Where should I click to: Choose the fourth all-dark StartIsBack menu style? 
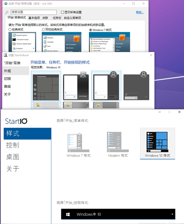point(136,86)
